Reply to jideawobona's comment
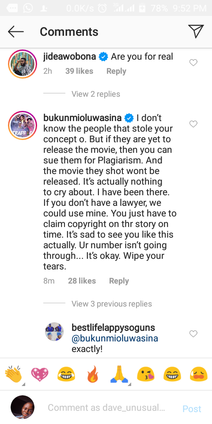 point(116,71)
